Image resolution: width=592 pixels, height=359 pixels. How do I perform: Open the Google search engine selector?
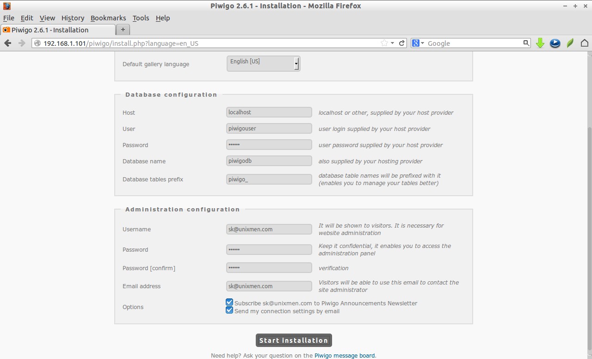pyautogui.click(x=418, y=43)
